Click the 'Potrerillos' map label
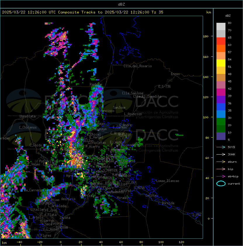 (x=49, y=161)
